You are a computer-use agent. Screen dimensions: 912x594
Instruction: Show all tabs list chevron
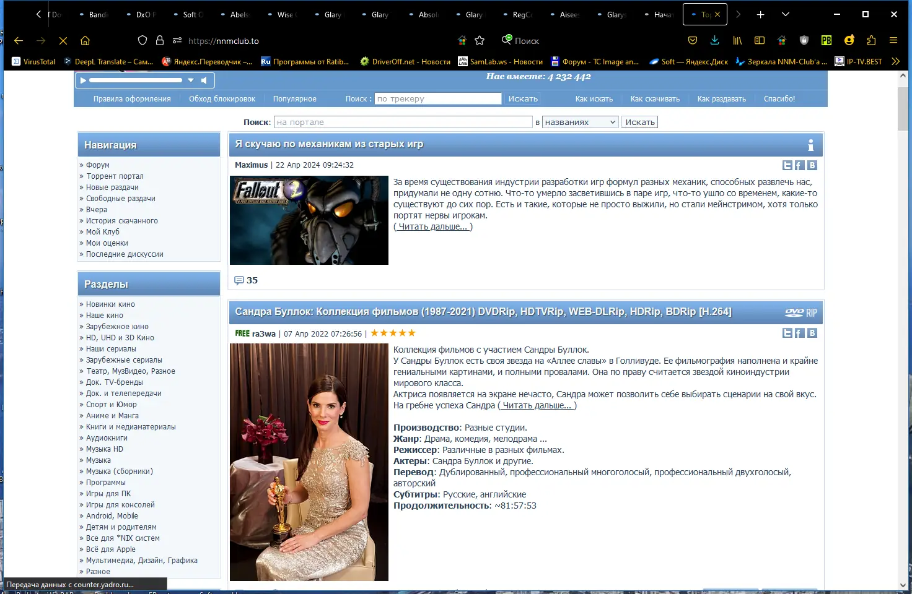click(x=785, y=14)
